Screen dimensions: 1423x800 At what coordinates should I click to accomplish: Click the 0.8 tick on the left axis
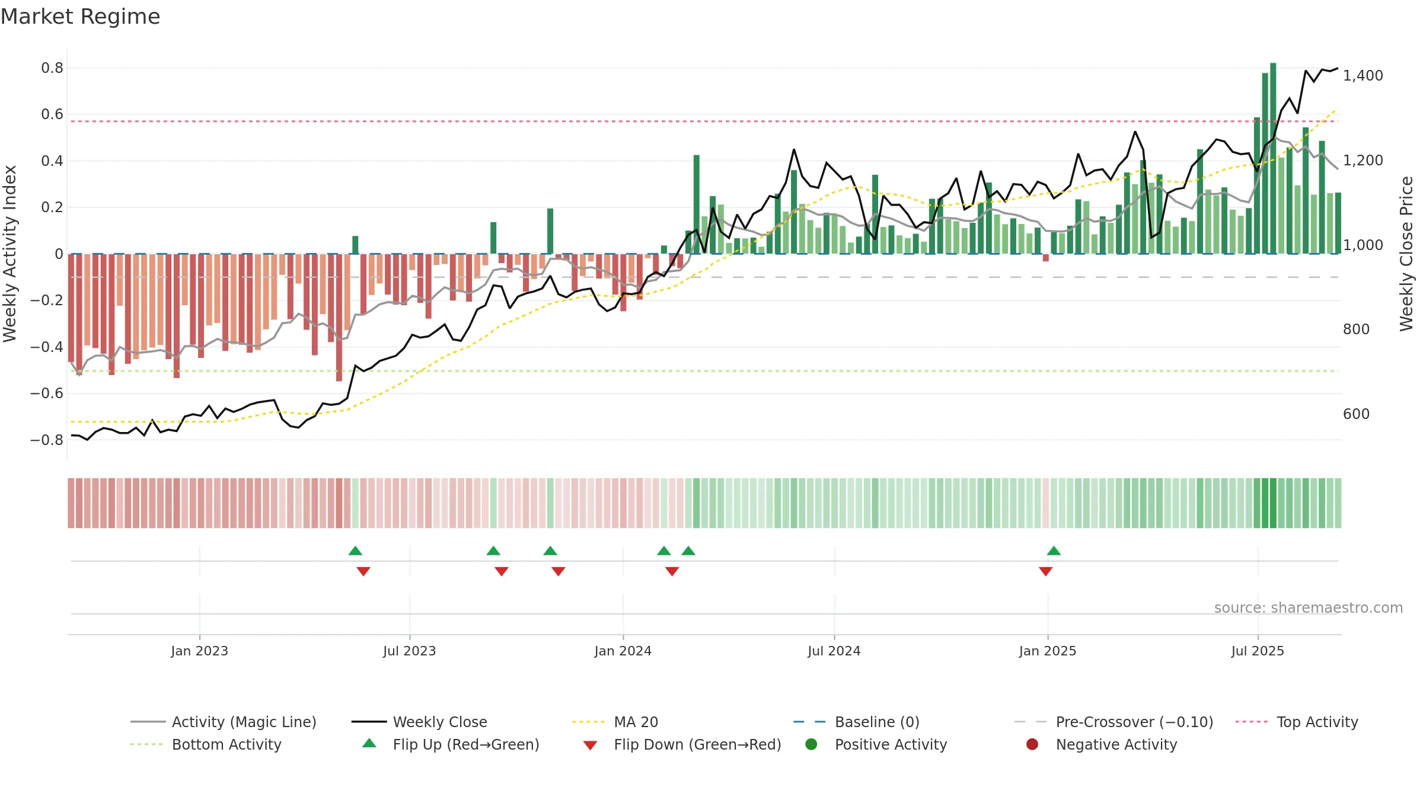[x=52, y=68]
